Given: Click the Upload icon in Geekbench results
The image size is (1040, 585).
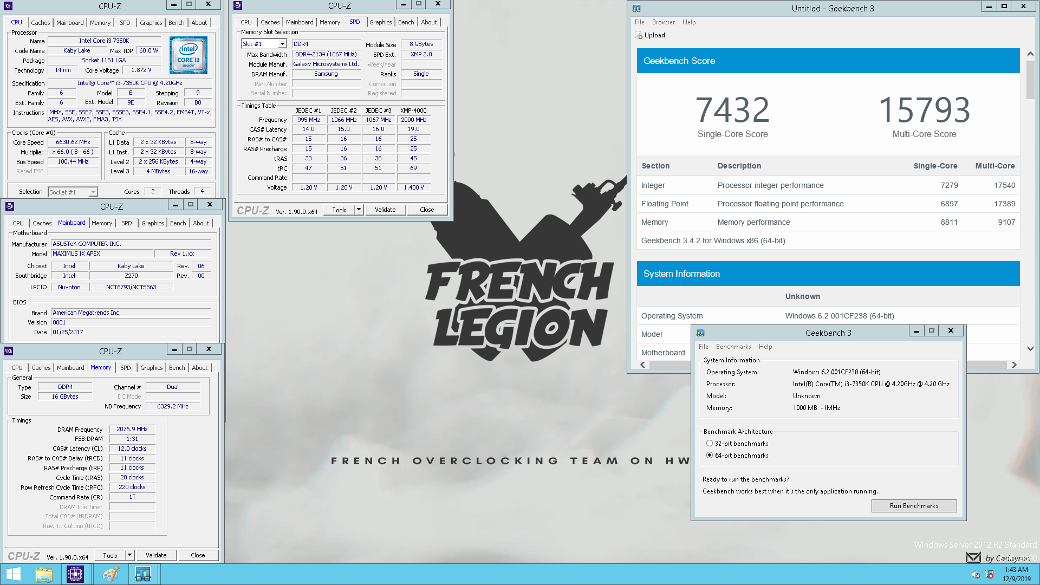Looking at the screenshot, I should 639,35.
